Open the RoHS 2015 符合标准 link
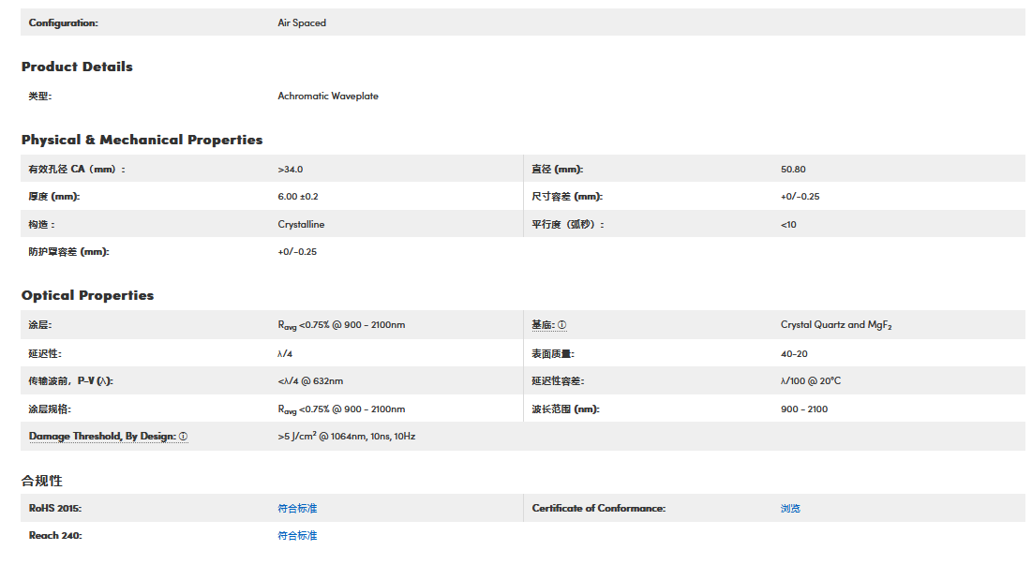Viewport: 1032px width, 565px height. coord(297,509)
